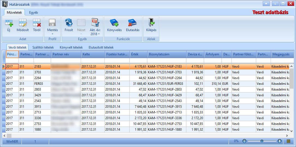Collapse the ribbon with the title bar arrow
Screen dimensions: 296x147
266,3
